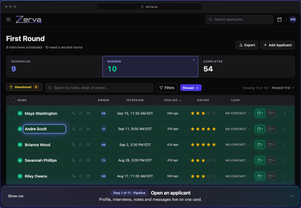Set Savannah Phillips's rating to four stars
The height and width of the screenshot is (208, 301).
pyautogui.click(x=209, y=160)
